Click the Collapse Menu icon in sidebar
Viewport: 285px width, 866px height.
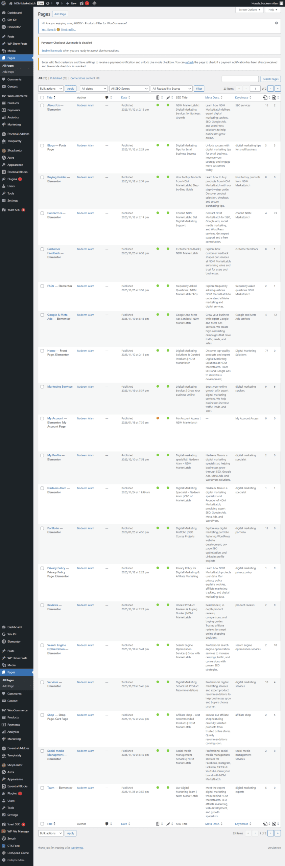click(x=4, y=860)
